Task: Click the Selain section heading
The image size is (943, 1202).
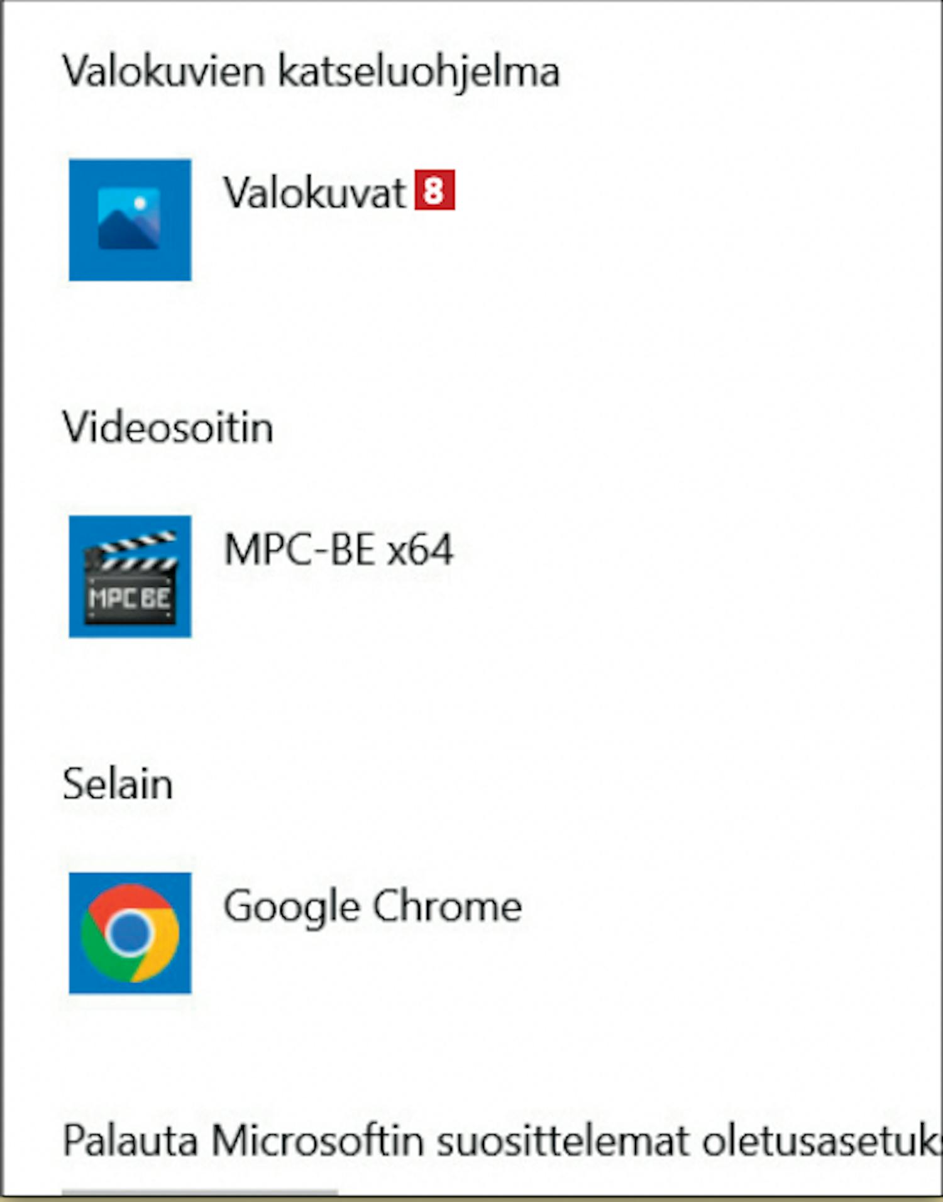Action: [x=118, y=784]
